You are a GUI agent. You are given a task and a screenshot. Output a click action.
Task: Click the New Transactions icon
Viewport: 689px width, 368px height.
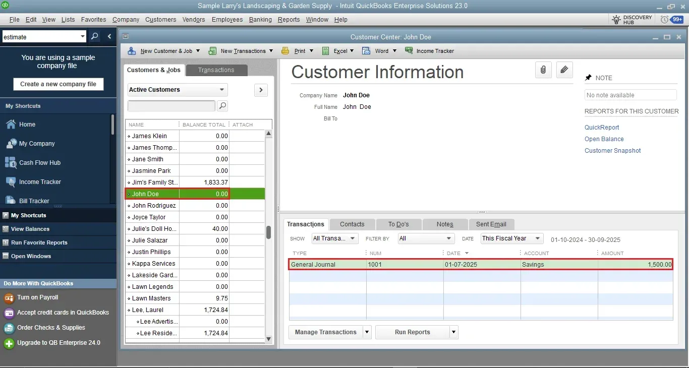212,51
